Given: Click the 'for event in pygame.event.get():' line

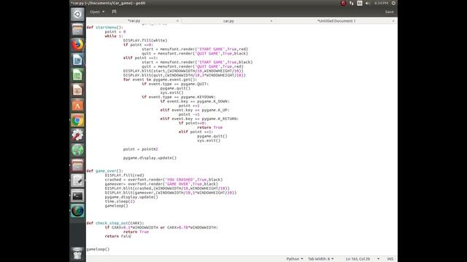Looking at the screenshot, I should [x=161, y=79].
